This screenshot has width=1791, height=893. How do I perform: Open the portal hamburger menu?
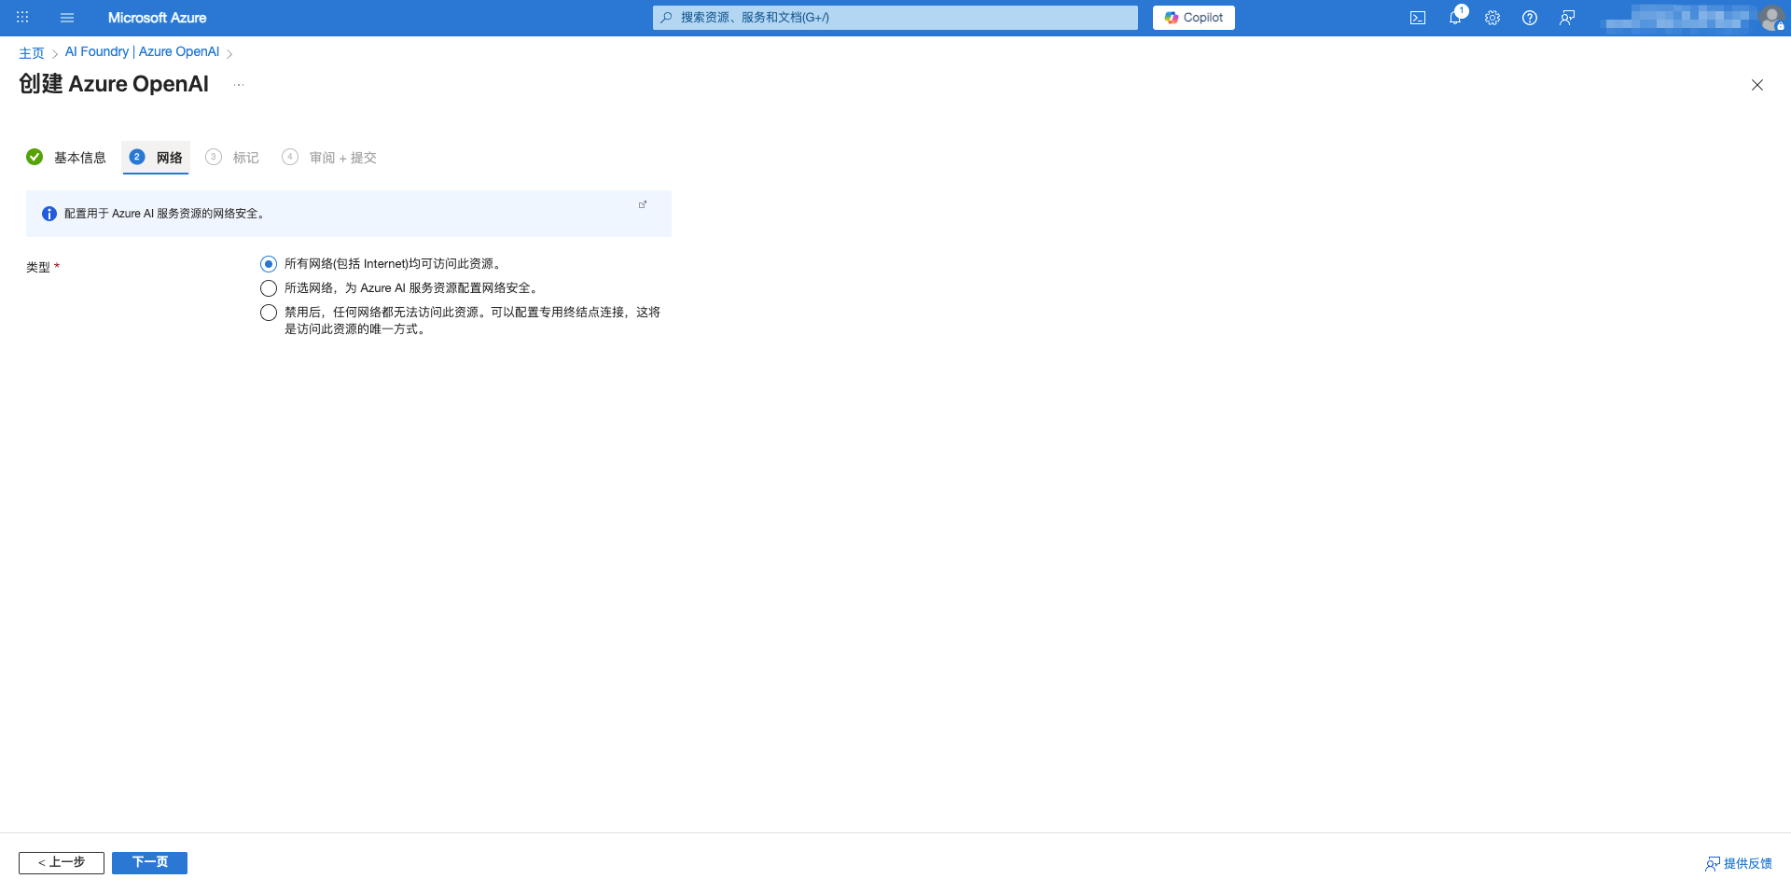tap(67, 17)
